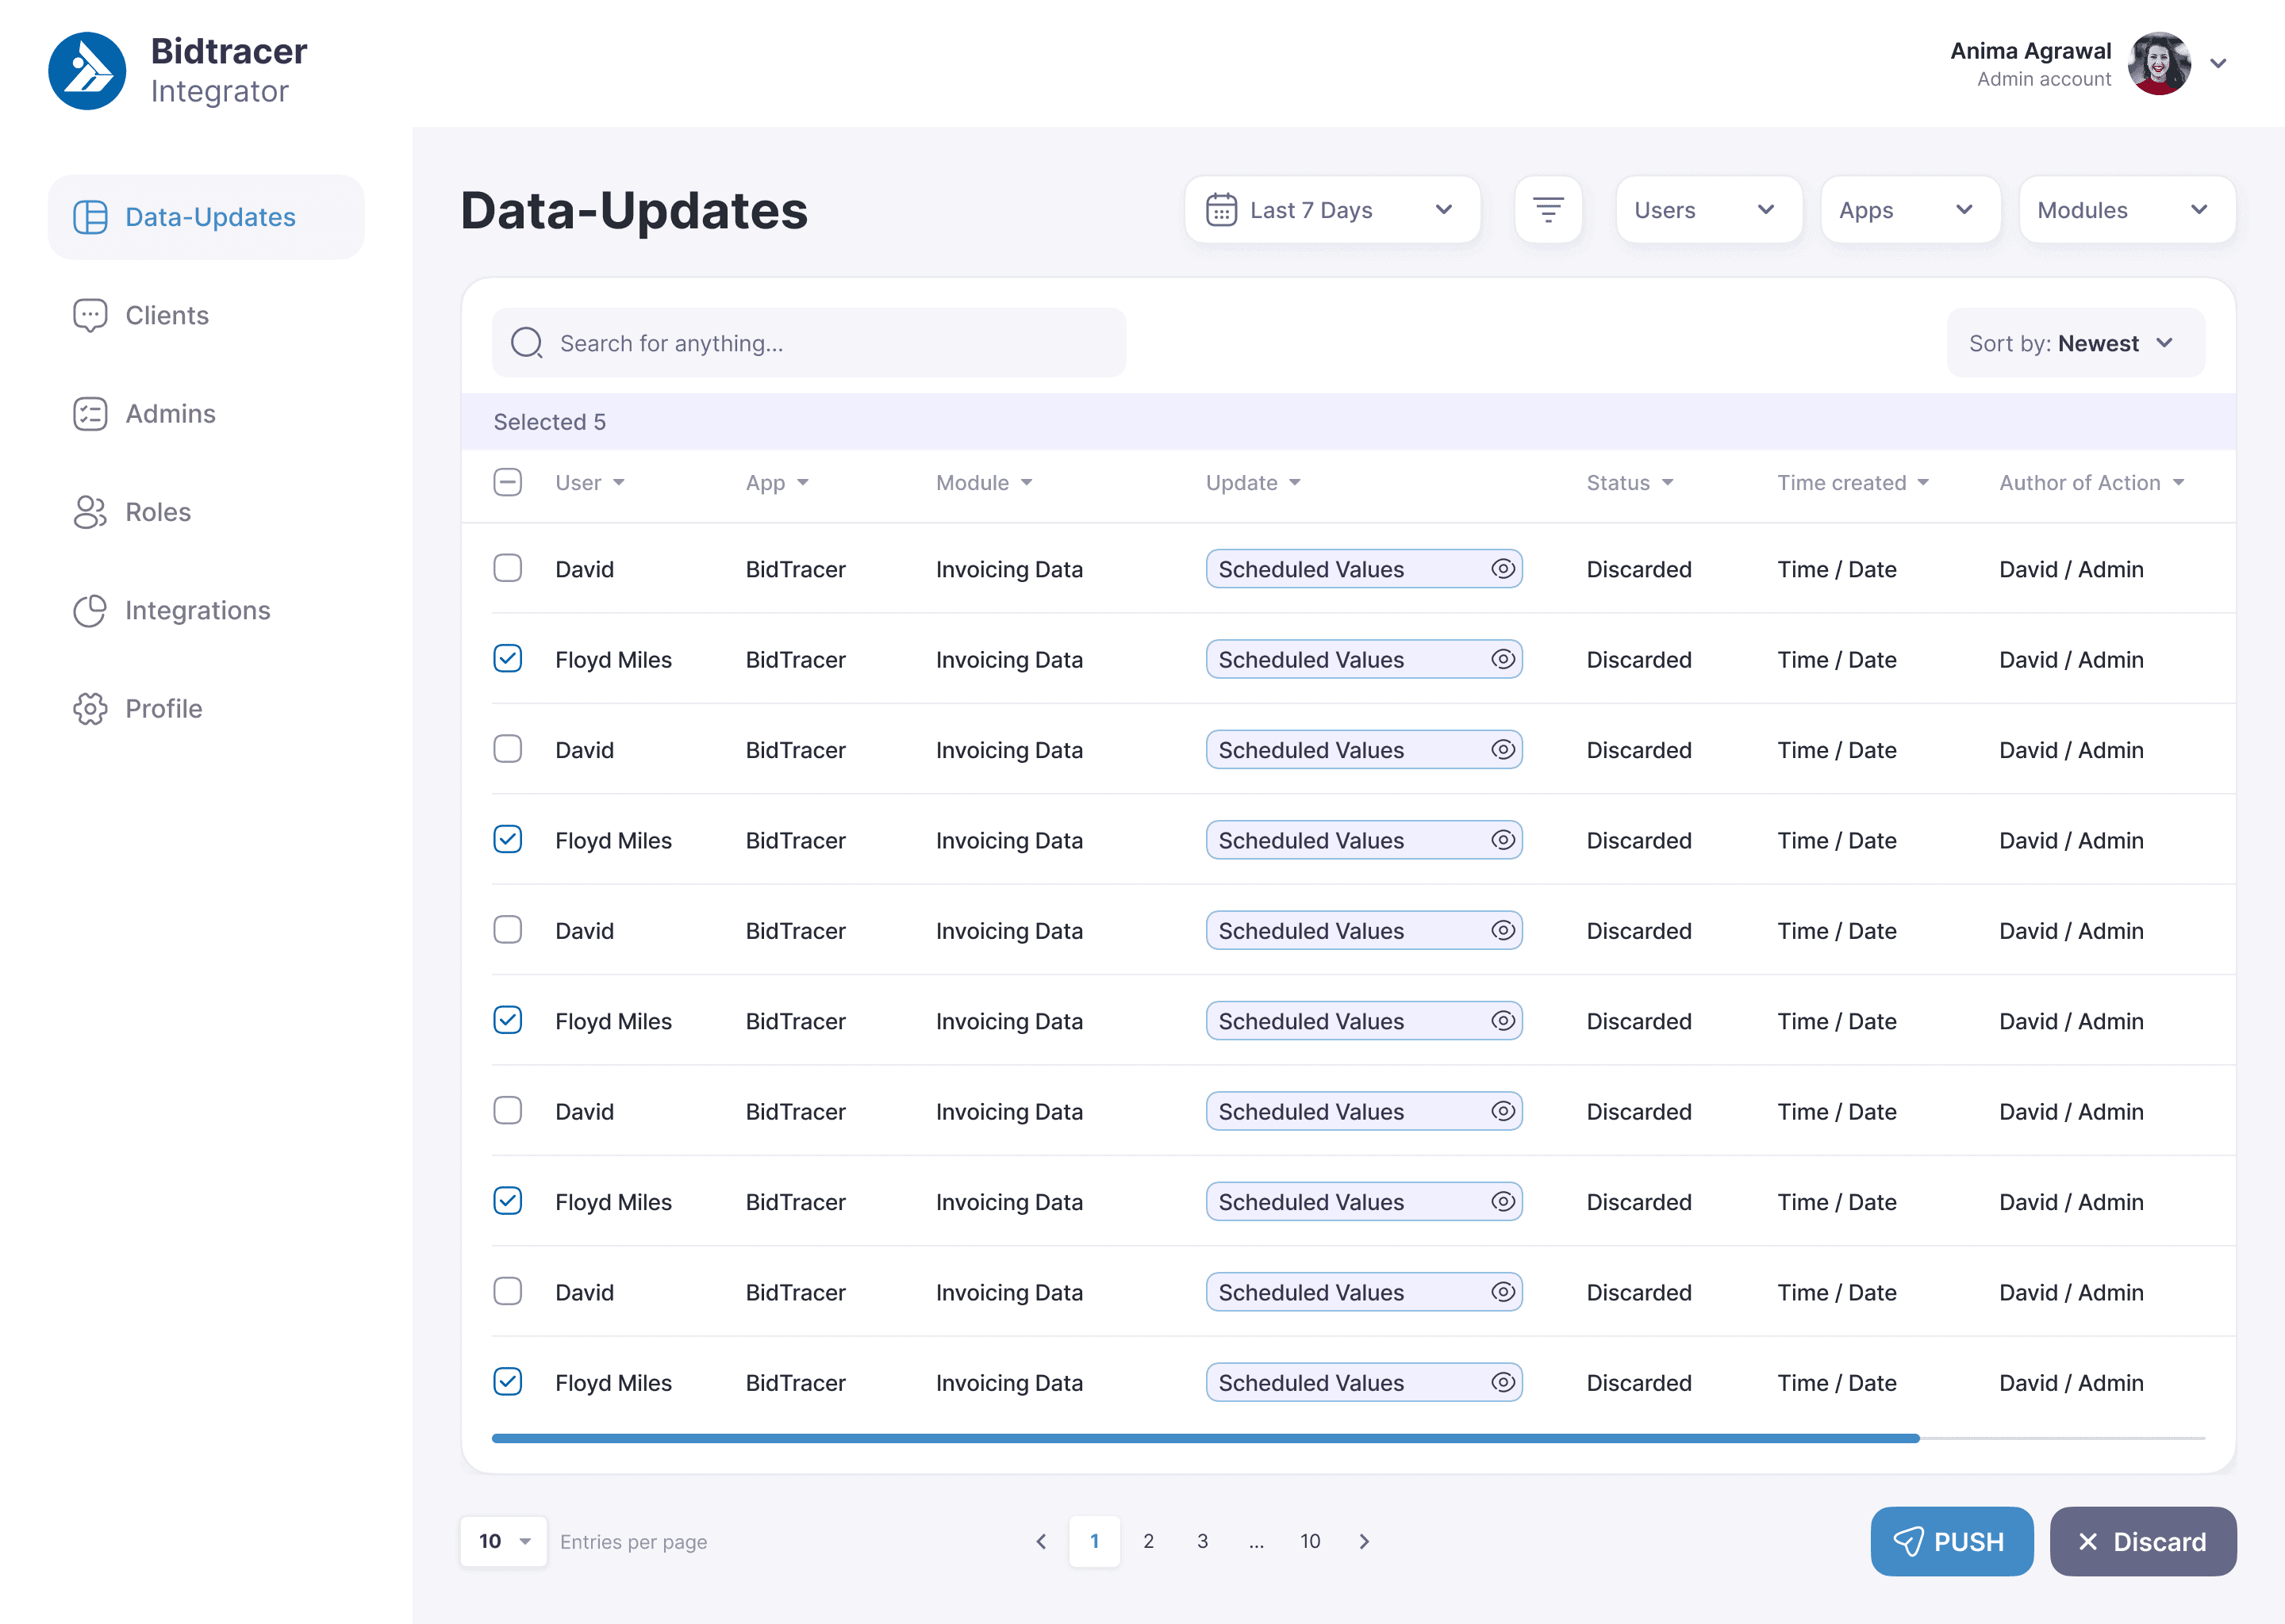The height and width of the screenshot is (1624, 2285).
Task: Sort by the Status column header
Action: [x=1630, y=483]
